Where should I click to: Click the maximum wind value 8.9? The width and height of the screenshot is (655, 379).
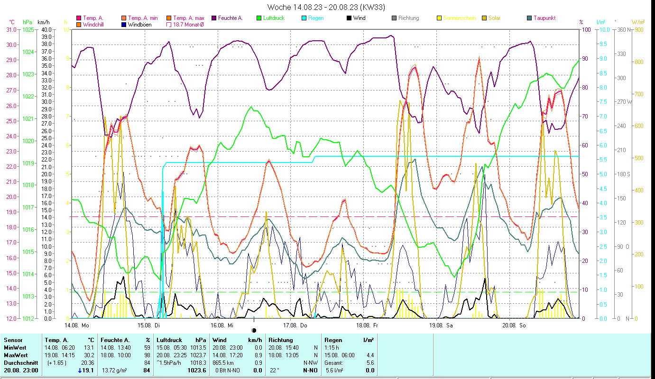(x=258, y=355)
